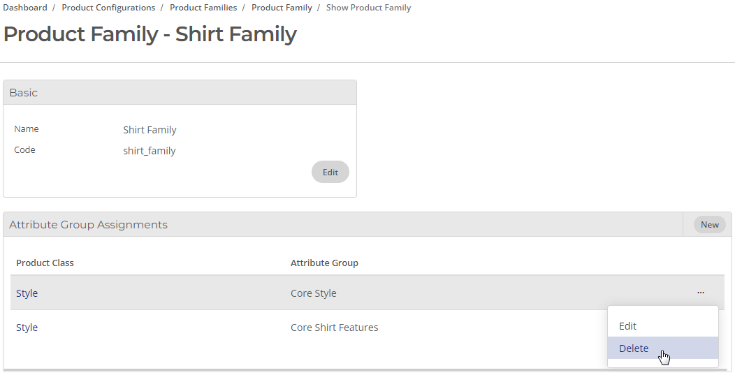Click the Product Class column header
This screenshot has height=375, width=735.
(45, 263)
